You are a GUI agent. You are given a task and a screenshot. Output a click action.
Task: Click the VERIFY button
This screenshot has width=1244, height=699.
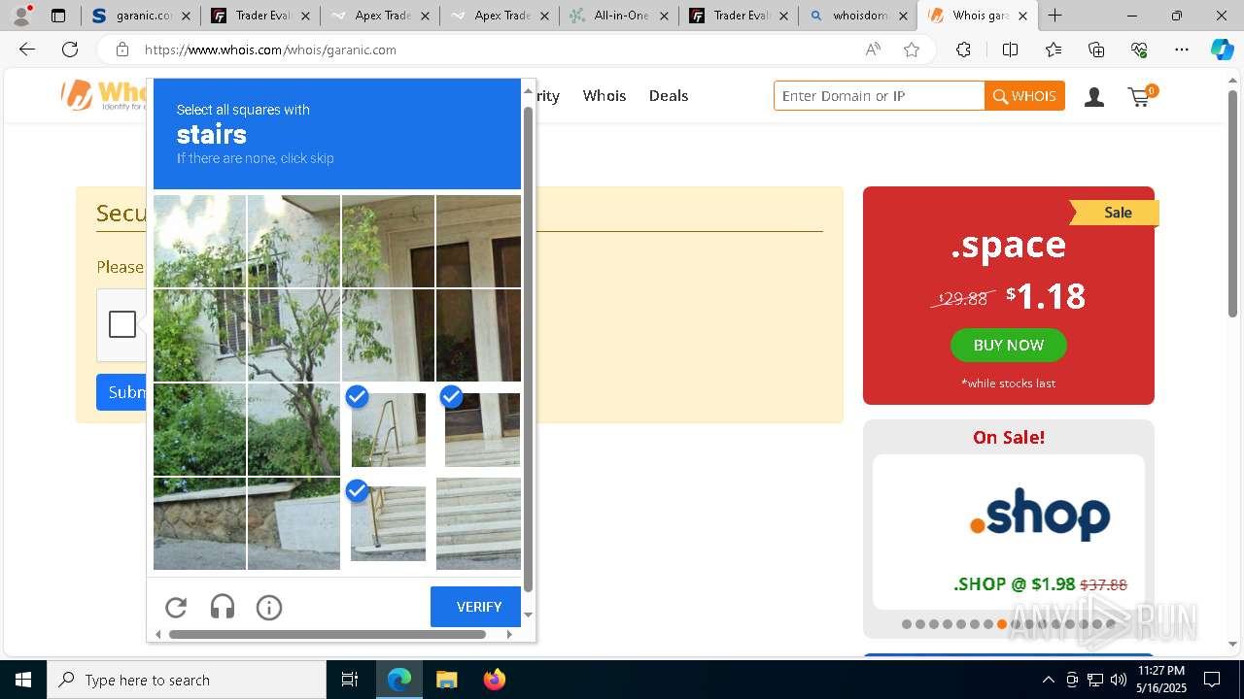[x=476, y=607]
